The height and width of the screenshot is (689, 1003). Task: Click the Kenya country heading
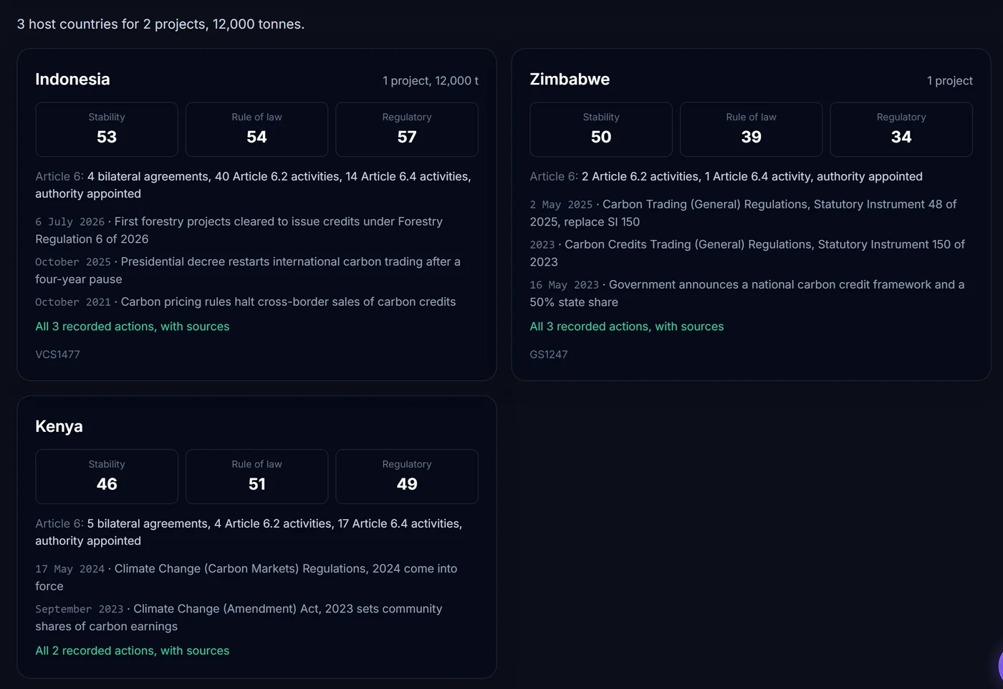tap(59, 427)
